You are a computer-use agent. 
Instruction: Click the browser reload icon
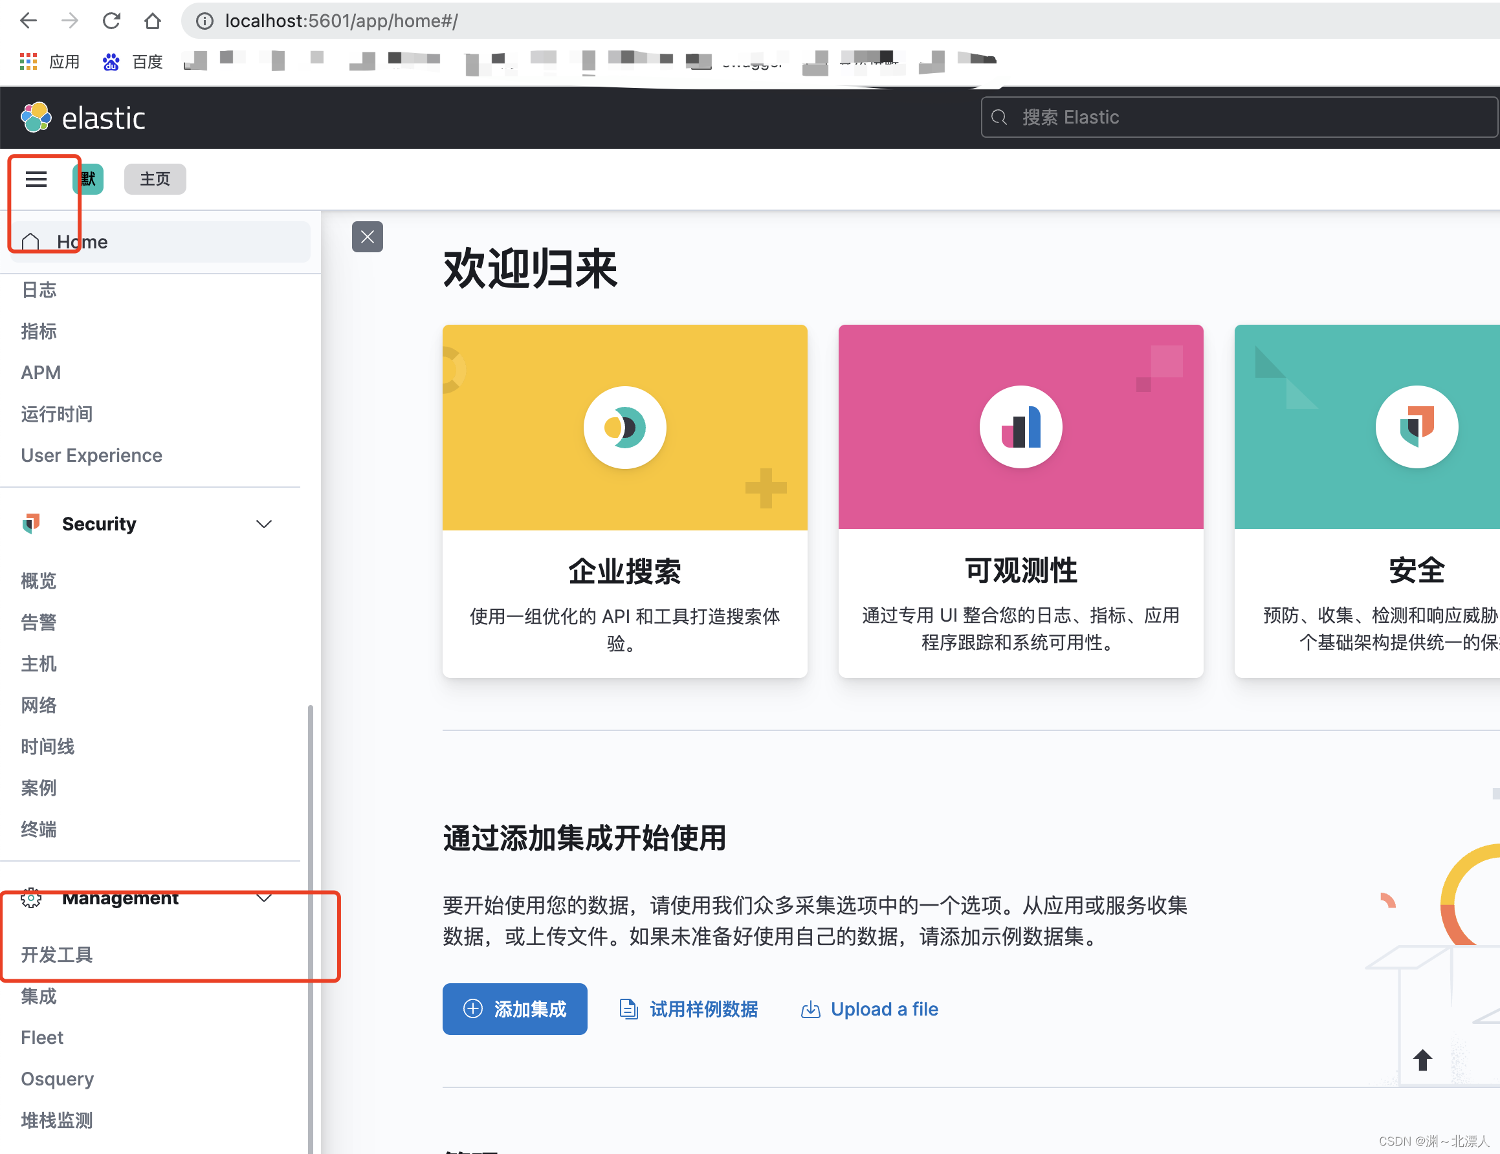pos(111,21)
